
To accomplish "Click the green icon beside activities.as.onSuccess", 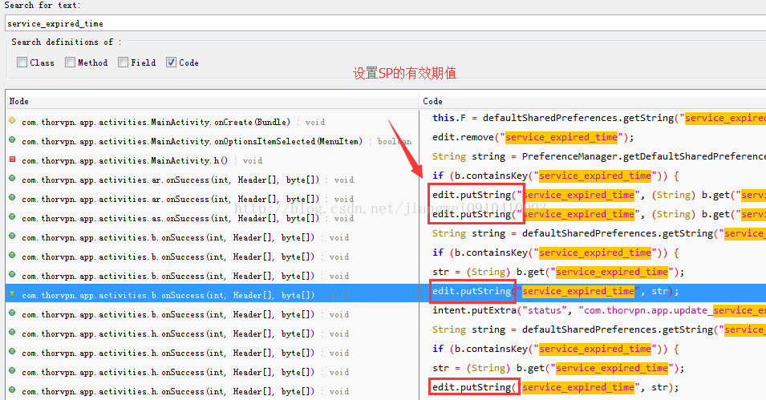I will click(x=12, y=217).
